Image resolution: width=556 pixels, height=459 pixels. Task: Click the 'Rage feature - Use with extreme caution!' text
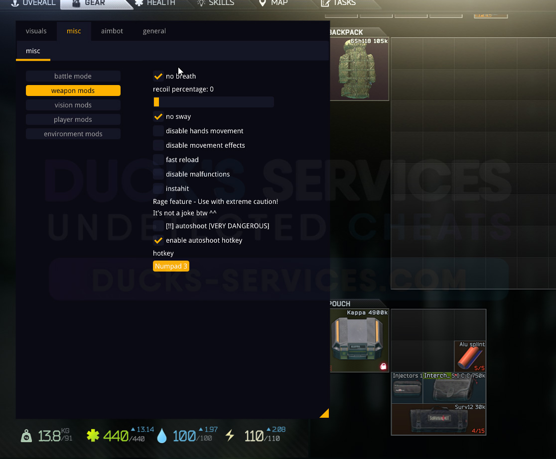[216, 201]
